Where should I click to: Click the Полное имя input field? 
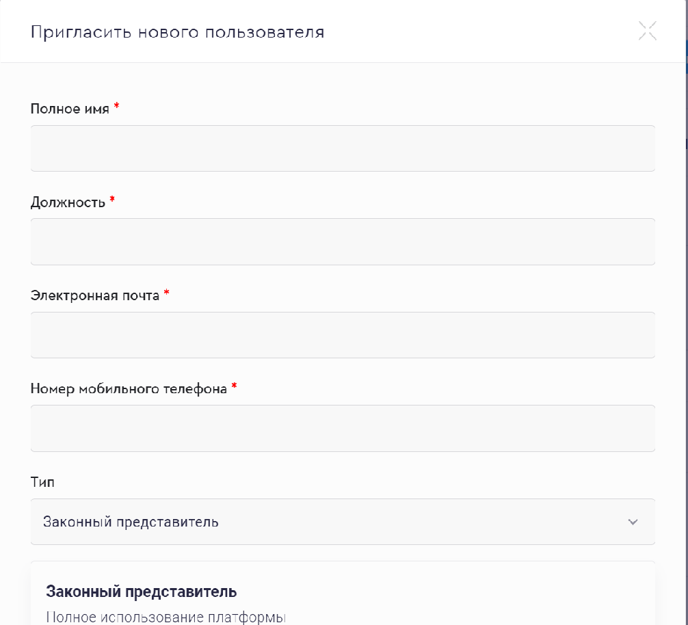[x=343, y=148]
